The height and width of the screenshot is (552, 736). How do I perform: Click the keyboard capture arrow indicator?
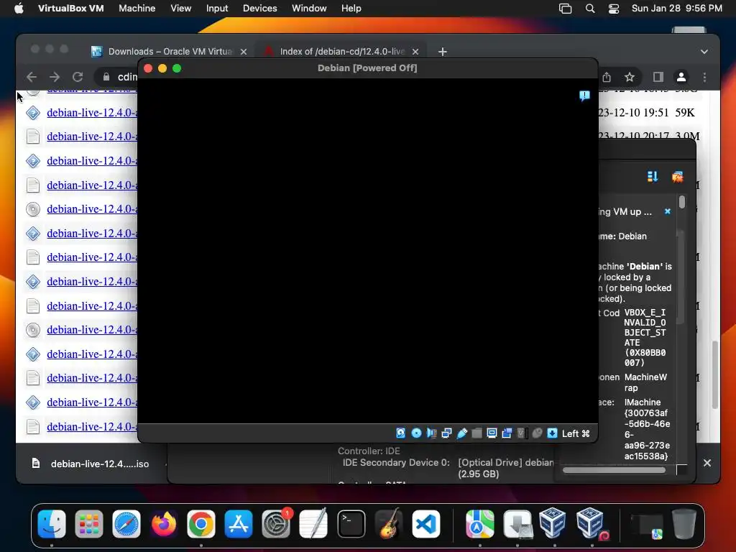pos(553,433)
